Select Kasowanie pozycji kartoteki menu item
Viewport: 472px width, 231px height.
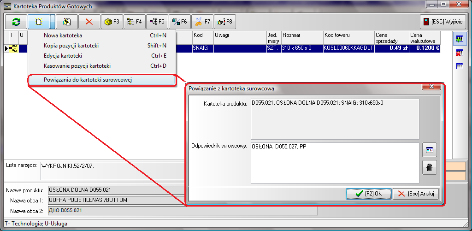point(77,66)
